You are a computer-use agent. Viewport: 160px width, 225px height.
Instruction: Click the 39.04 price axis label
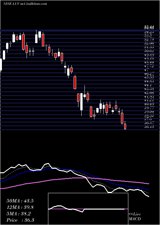tap(149, 112)
